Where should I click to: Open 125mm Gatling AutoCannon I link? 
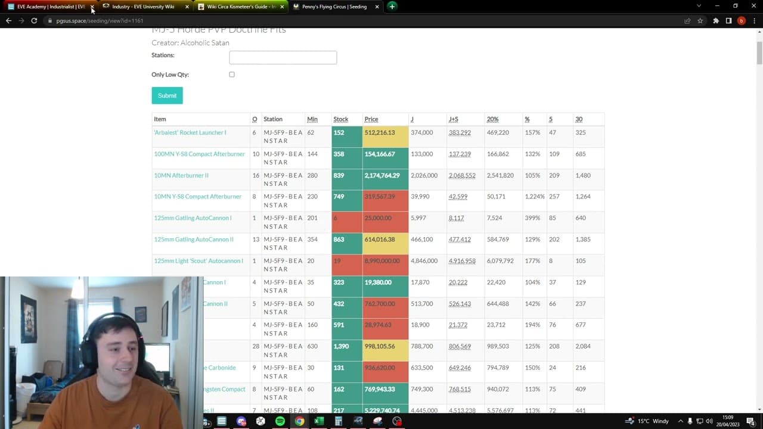pos(193,217)
